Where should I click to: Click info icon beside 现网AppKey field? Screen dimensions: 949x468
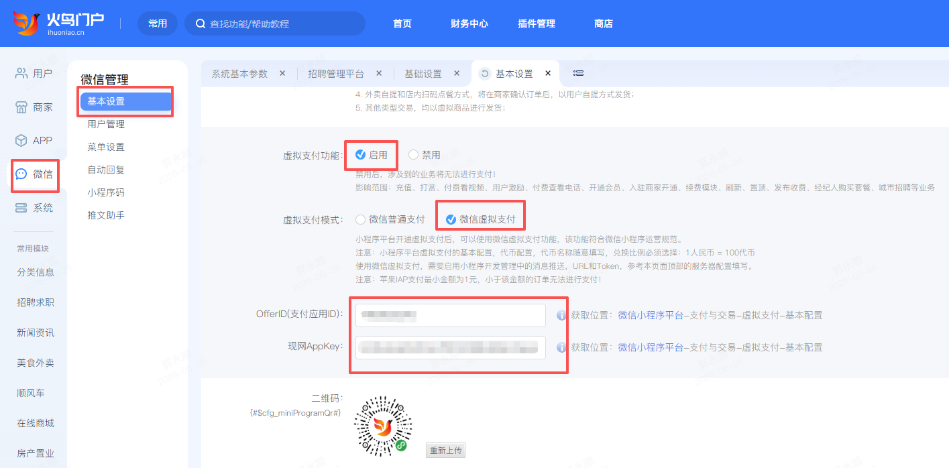pos(561,347)
